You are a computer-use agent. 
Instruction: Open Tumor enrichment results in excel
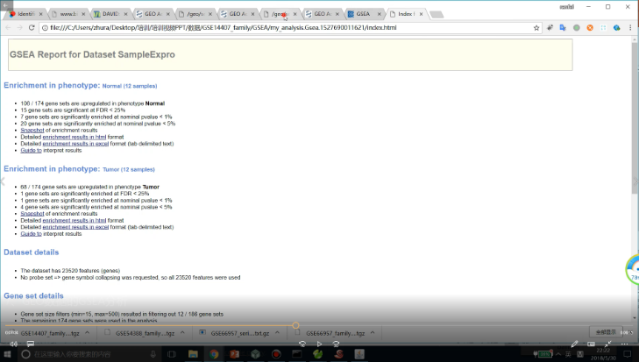point(75,227)
